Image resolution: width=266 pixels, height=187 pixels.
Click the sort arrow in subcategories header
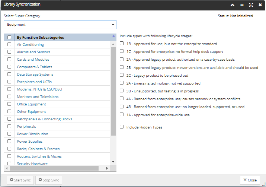[113, 36]
